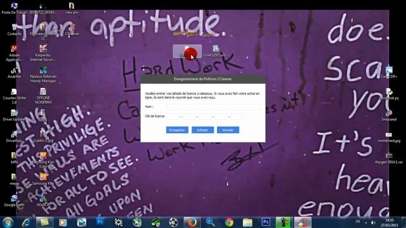Open Firefox from the taskbar
This screenshot has width=406, height=228.
pos(192,222)
